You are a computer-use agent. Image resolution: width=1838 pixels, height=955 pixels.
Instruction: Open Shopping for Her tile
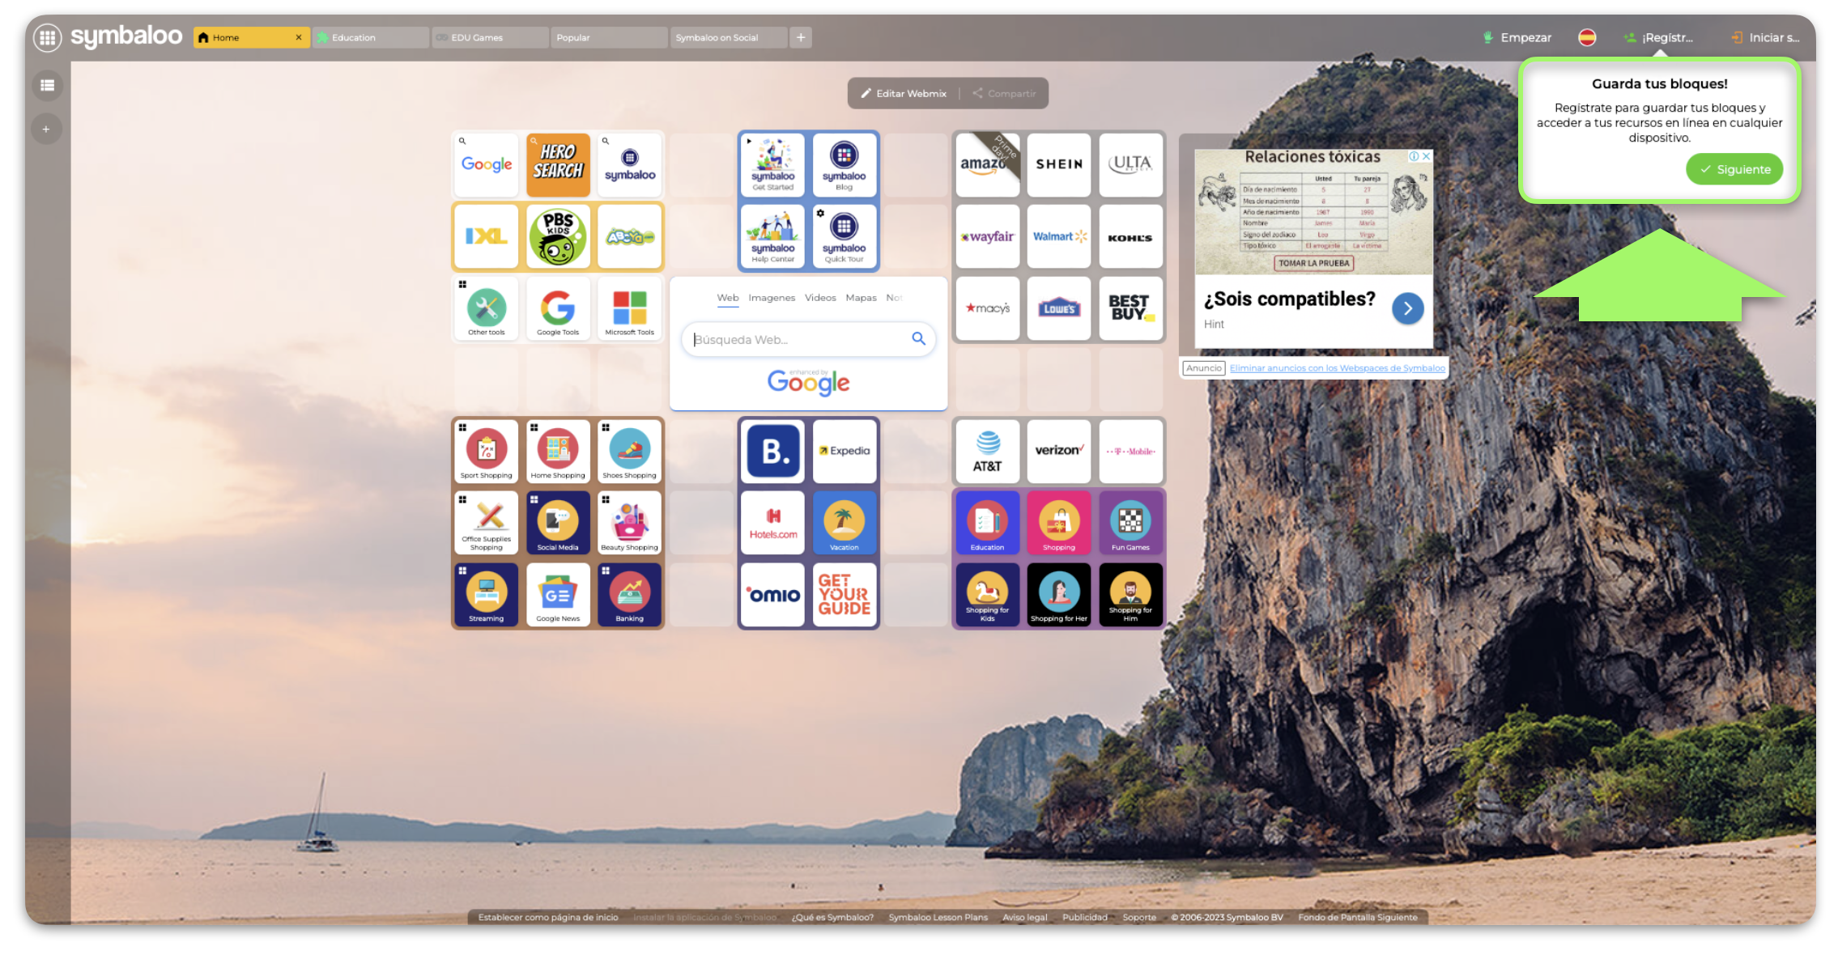1059,595
